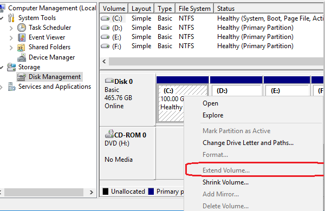325x211 pixels.
Task: Click NTFS in the (E:) row
Action: click(186, 37)
